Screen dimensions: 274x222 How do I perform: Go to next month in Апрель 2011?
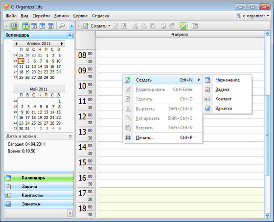(62, 44)
